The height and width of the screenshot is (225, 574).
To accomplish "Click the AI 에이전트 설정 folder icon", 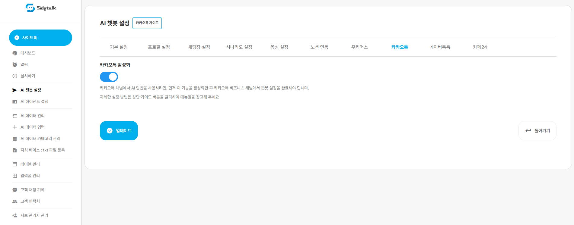I will point(15,102).
